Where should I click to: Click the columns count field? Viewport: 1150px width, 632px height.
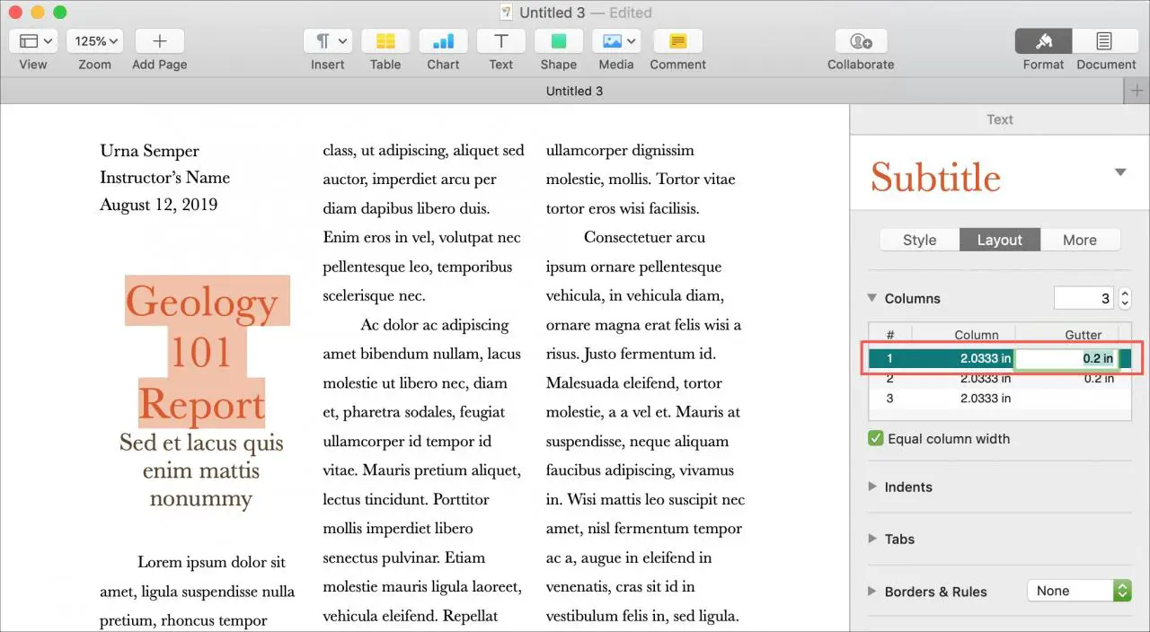point(1084,298)
